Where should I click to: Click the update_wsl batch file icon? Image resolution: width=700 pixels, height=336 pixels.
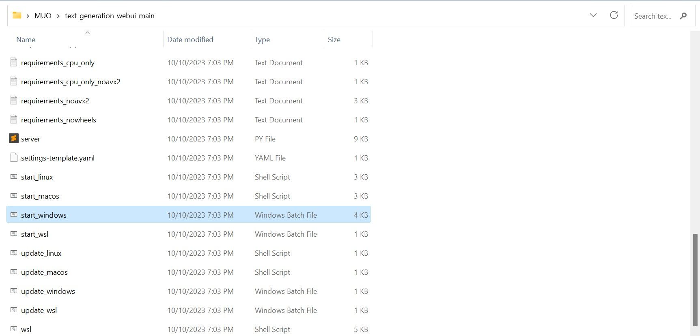[13, 310]
